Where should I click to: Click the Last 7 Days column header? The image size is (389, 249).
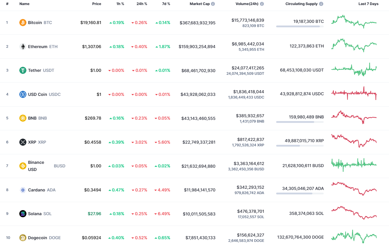point(369,4)
